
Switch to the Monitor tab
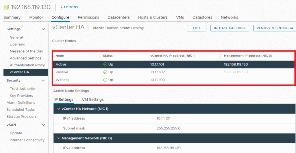pos(36,18)
